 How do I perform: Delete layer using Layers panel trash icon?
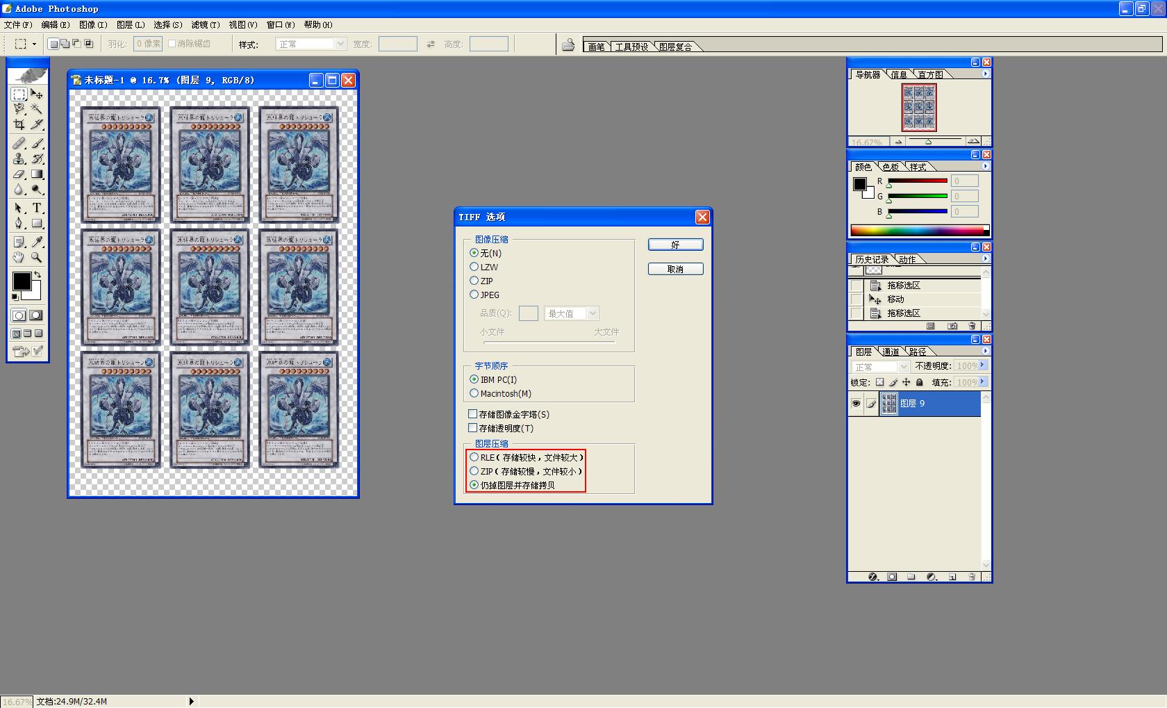click(972, 577)
